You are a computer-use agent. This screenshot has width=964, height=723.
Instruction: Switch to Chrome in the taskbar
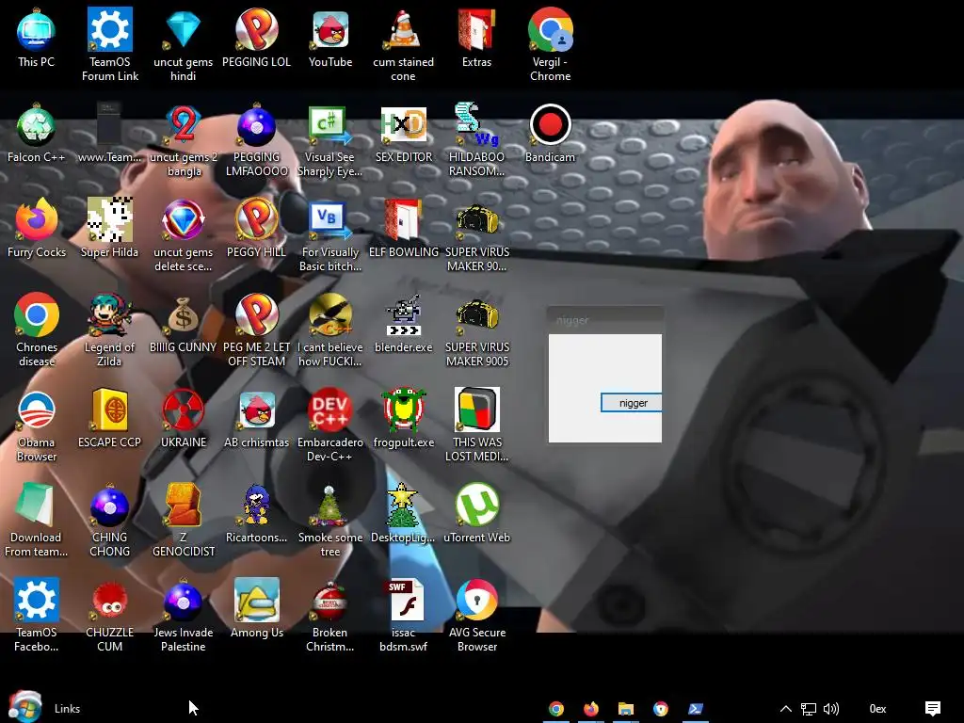pyautogui.click(x=555, y=709)
